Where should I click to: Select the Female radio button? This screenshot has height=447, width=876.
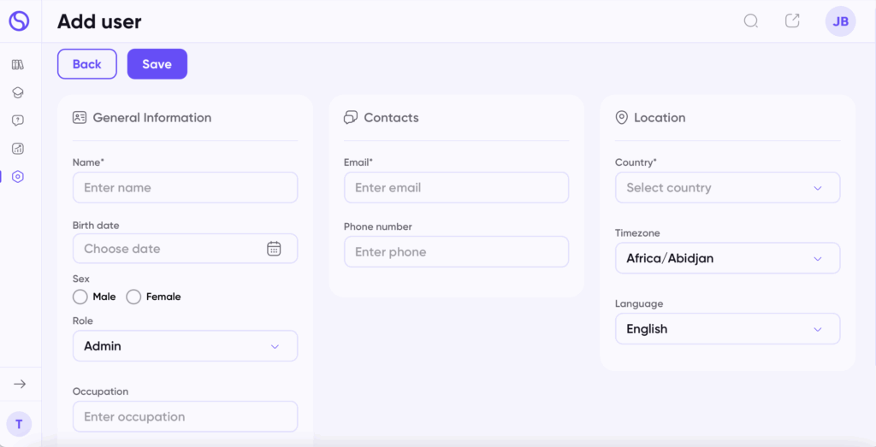point(133,297)
